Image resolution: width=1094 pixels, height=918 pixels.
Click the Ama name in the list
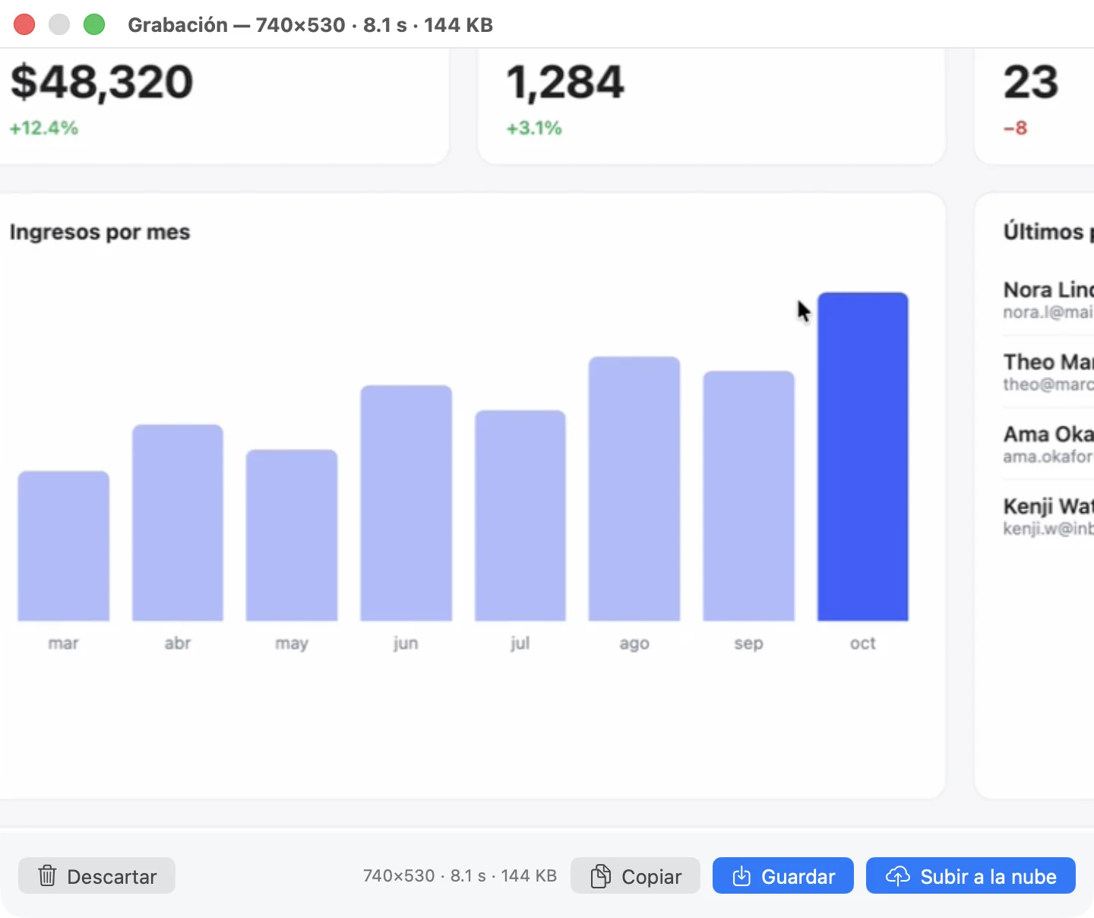click(1048, 434)
